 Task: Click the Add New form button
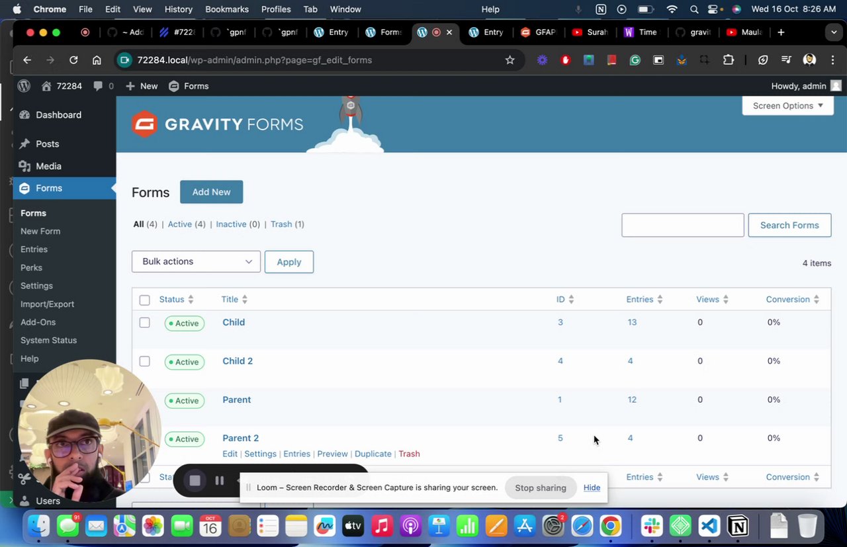coord(211,192)
